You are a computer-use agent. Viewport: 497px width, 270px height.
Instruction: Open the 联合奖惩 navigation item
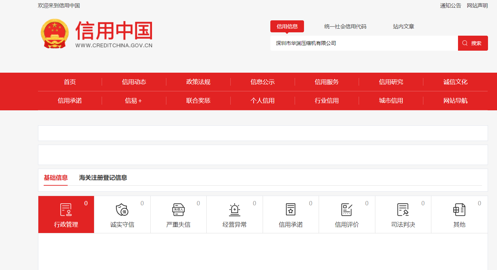pos(198,101)
